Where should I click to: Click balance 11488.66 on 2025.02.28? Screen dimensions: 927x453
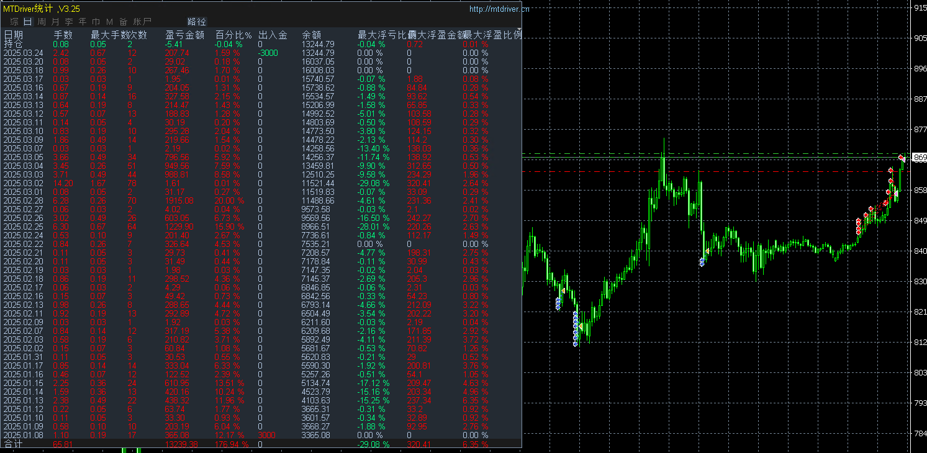[x=318, y=200]
